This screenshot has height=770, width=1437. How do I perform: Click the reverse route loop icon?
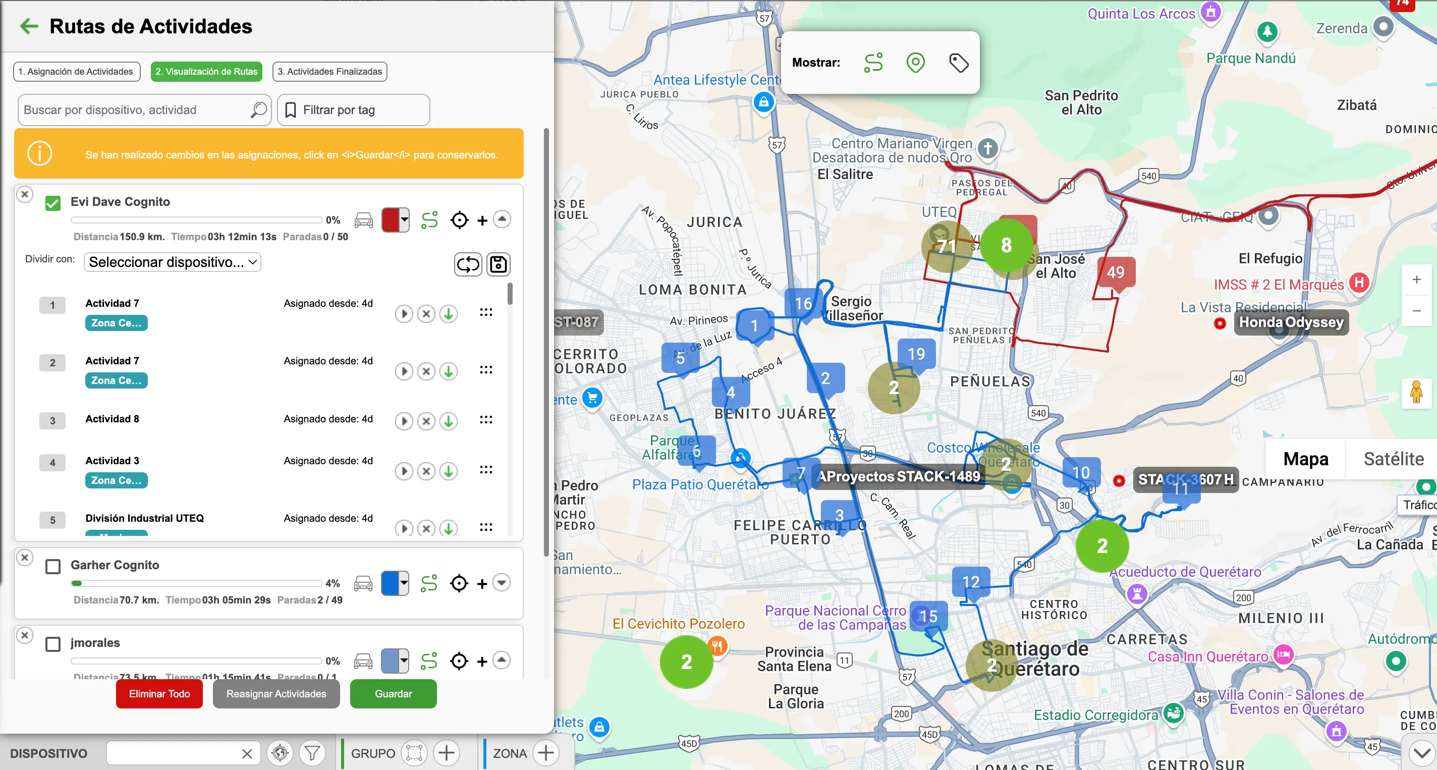click(x=467, y=264)
